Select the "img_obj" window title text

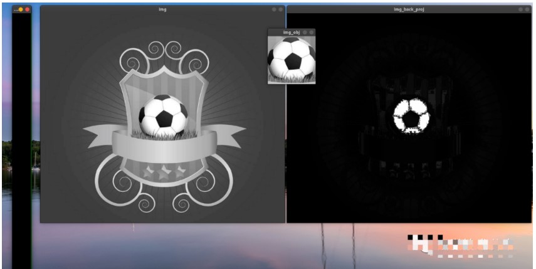tap(292, 33)
